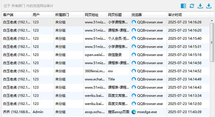Select time cell 2025-07-23 14:16:20

tap(185, 30)
